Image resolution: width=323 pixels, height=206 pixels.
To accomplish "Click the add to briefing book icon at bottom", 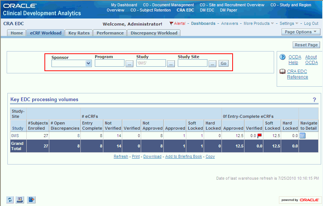I will click(31, 199).
